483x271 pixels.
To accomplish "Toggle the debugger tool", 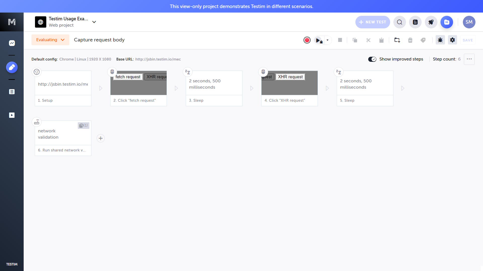I will pyautogui.click(x=440, y=40).
